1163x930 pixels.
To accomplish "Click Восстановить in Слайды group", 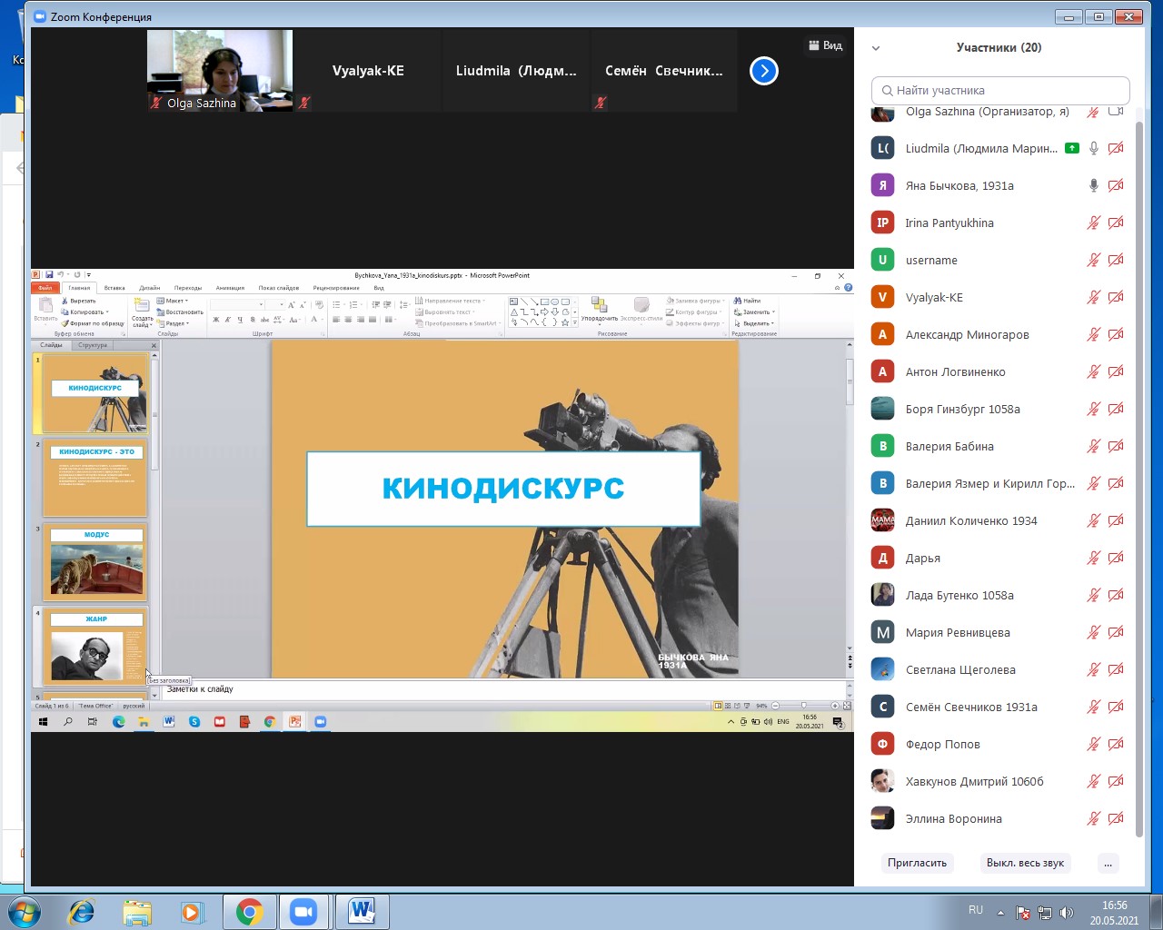I will (x=179, y=312).
